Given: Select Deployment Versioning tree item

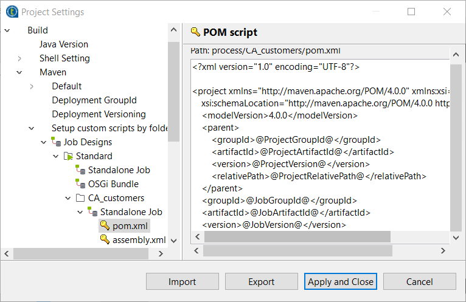Looking at the screenshot, I should (x=99, y=114).
